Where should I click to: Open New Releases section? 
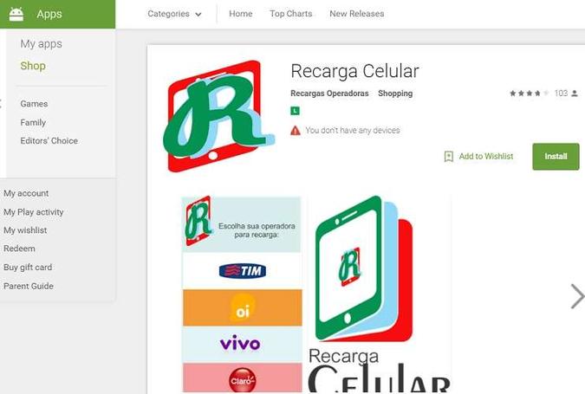pyautogui.click(x=357, y=14)
